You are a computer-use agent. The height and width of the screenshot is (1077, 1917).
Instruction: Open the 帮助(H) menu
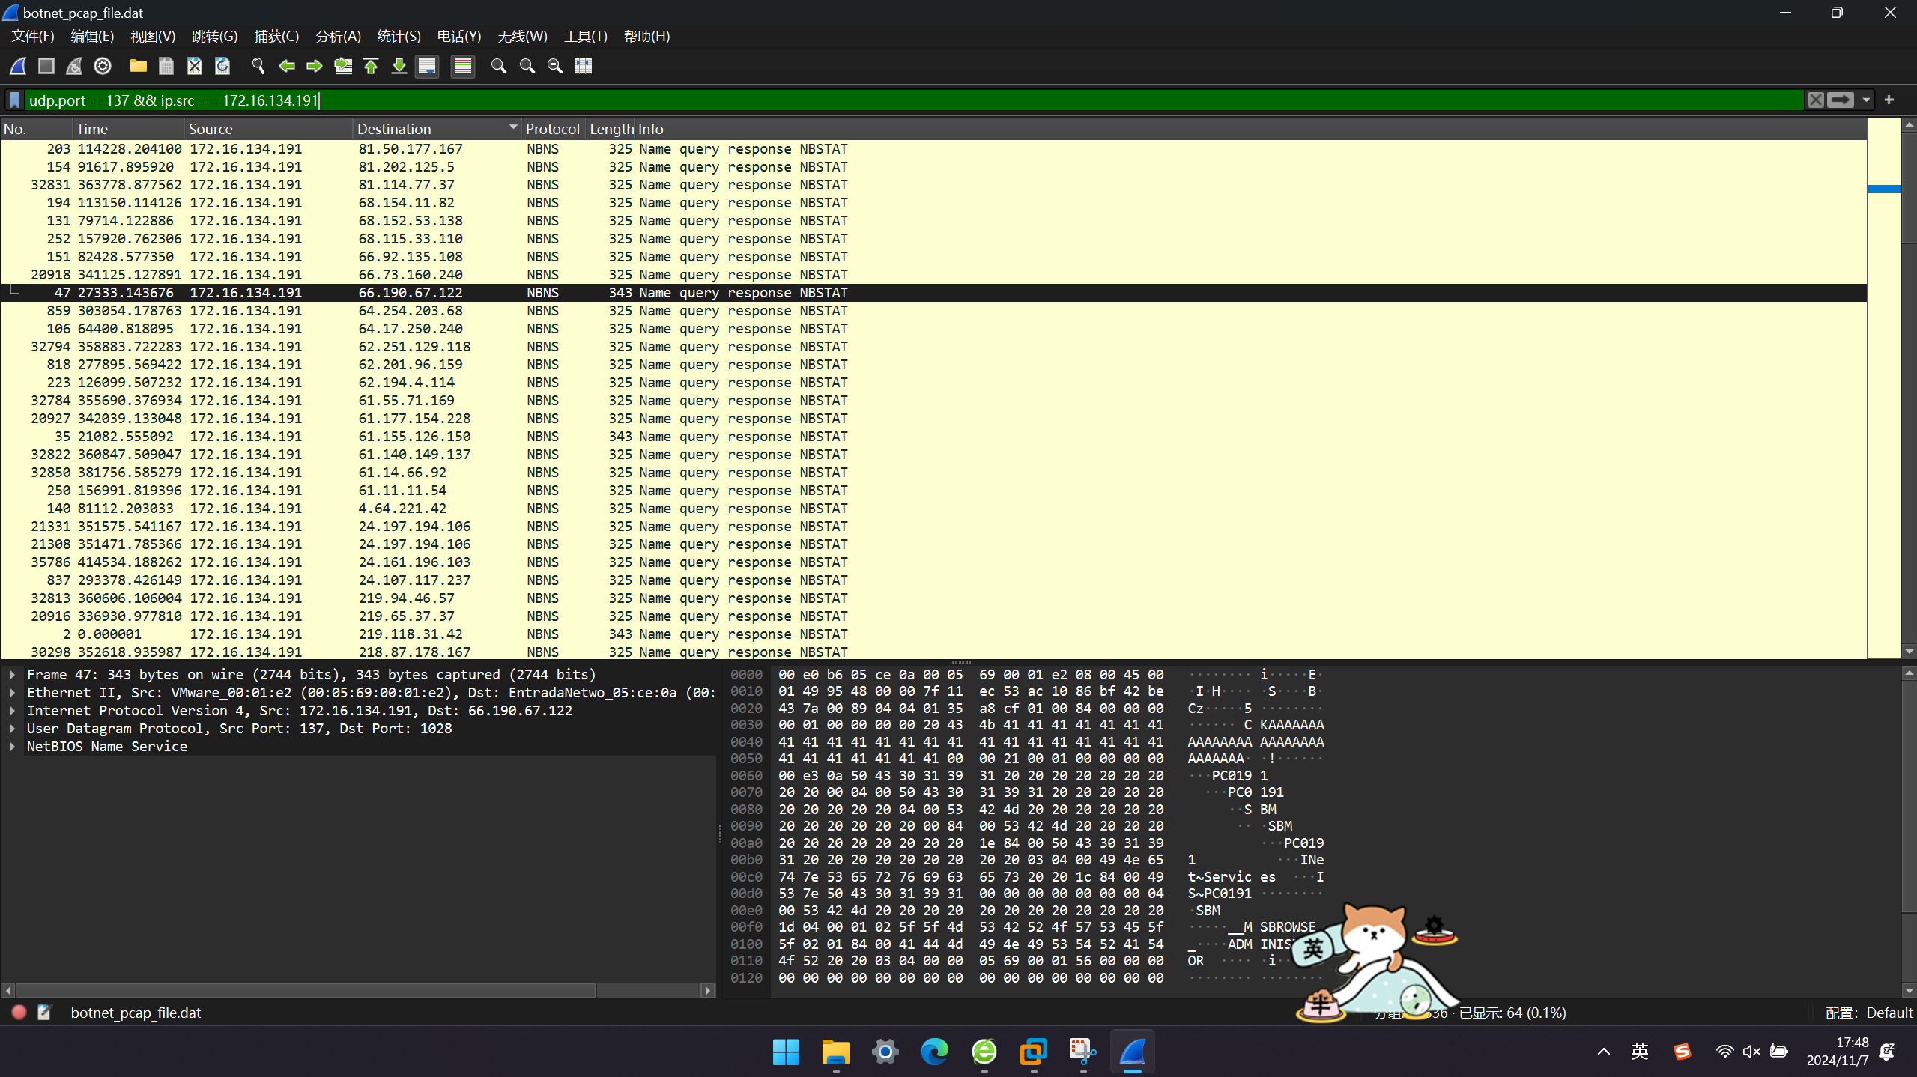coord(646,36)
